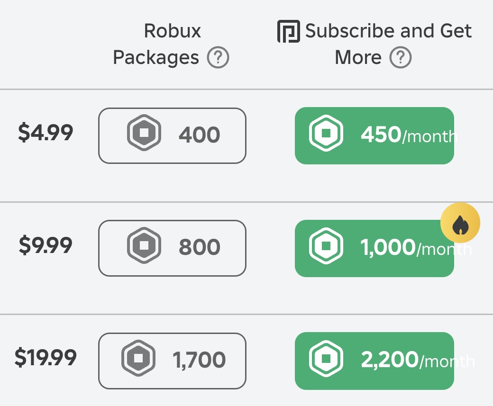Click the white Robux icon beside 2,200/month
The image size is (493, 406).
(x=326, y=358)
